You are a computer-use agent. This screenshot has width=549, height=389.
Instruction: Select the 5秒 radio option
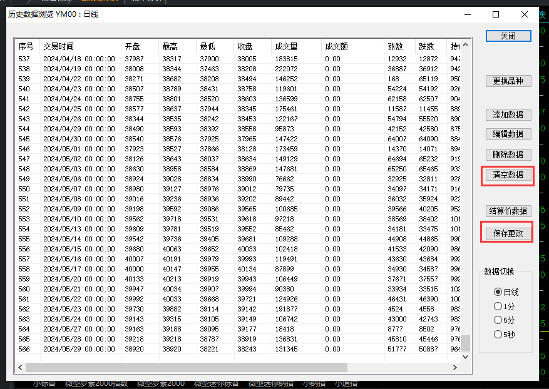click(x=504, y=335)
